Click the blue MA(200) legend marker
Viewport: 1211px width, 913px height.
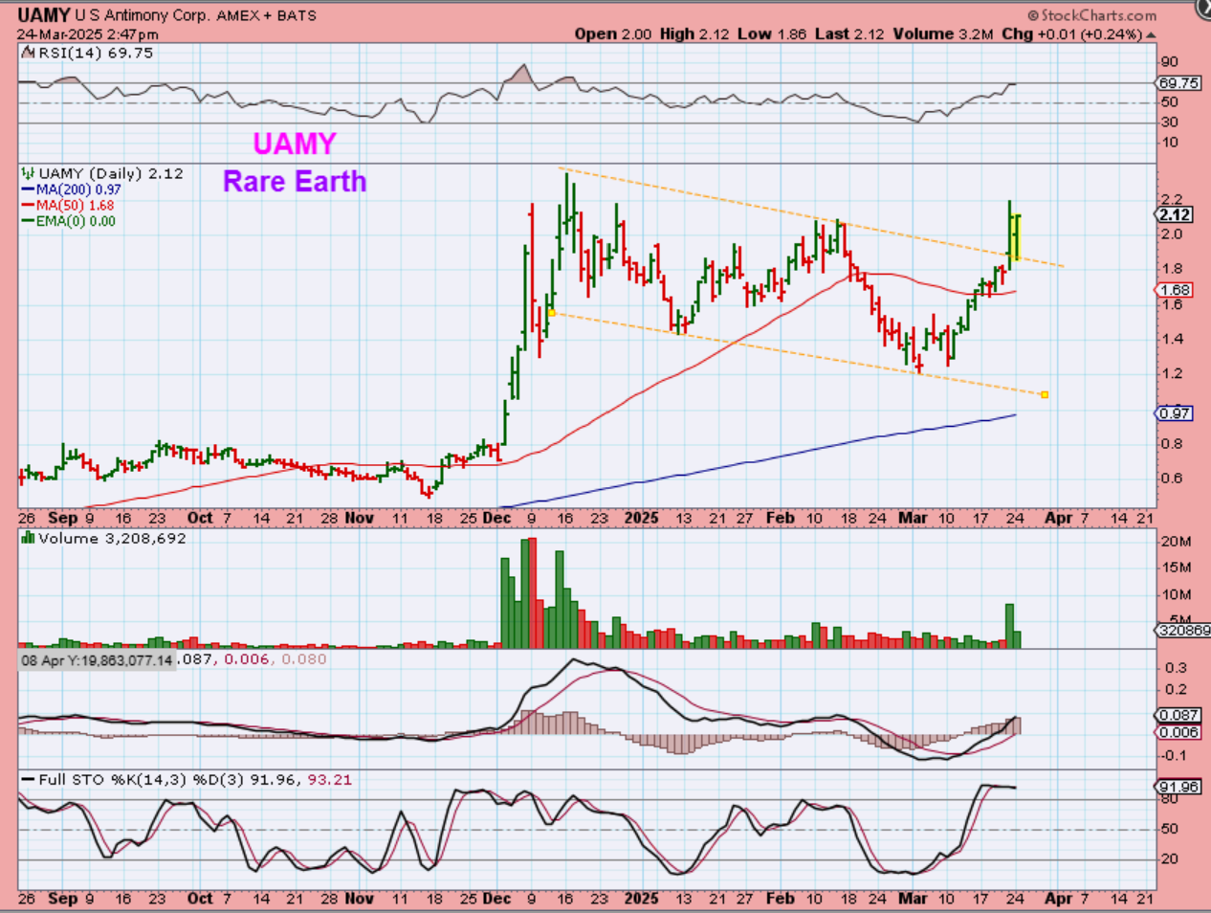[x=28, y=189]
